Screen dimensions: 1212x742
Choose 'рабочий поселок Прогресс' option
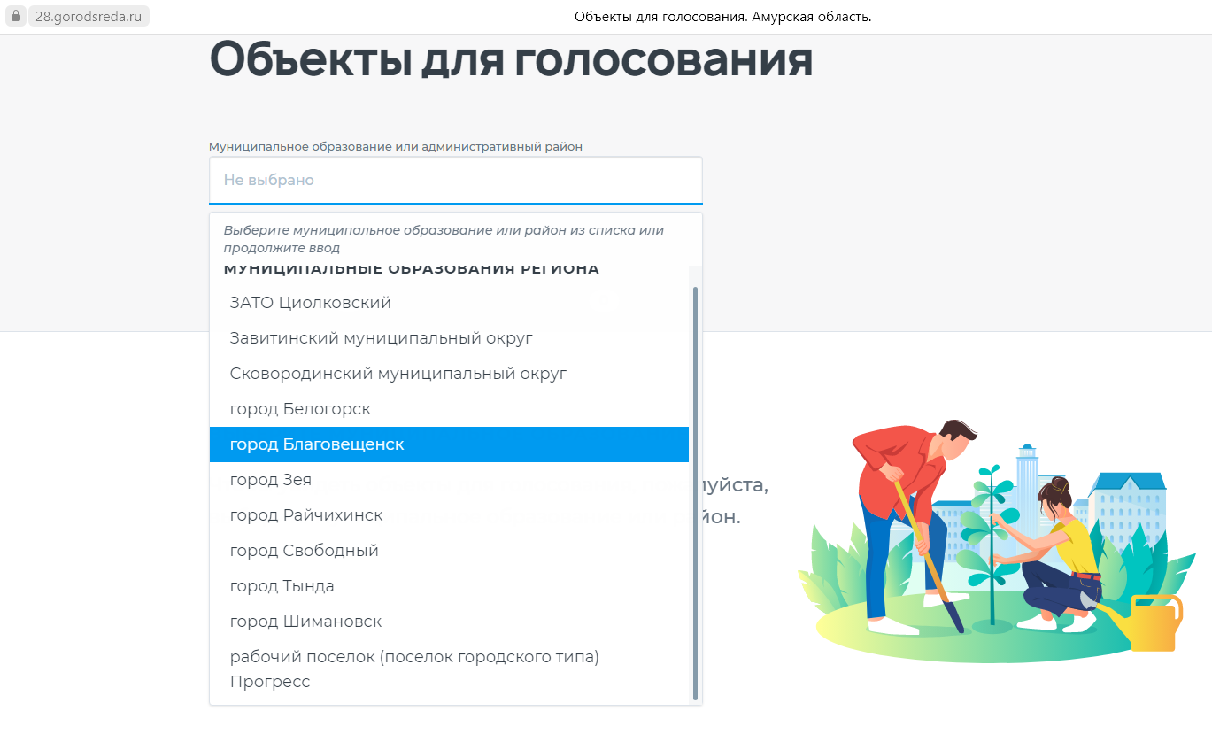tap(449, 669)
